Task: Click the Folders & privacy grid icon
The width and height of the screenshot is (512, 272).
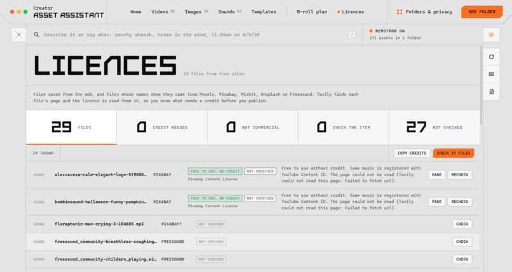Action: tap(400, 11)
